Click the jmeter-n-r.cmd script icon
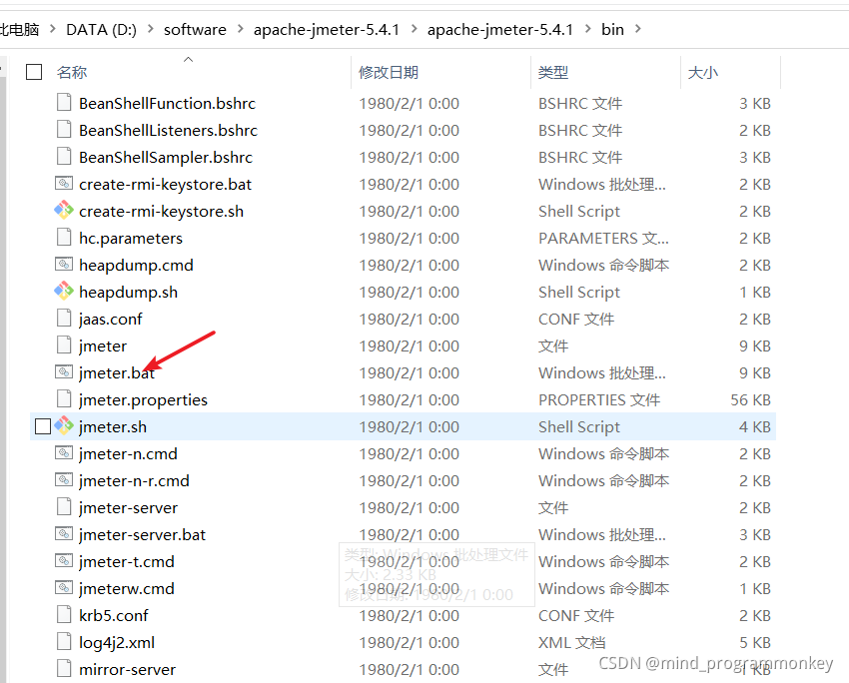849x683 pixels. pos(64,480)
